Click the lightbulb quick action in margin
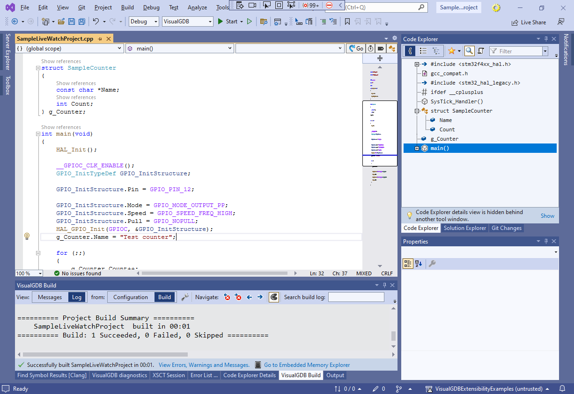 point(27,236)
